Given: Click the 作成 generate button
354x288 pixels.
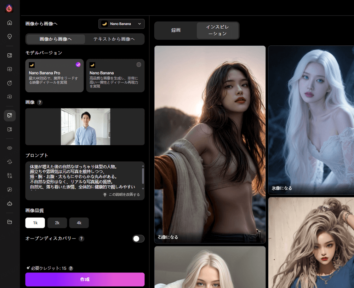Looking at the screenshot, I should [85, 280].
